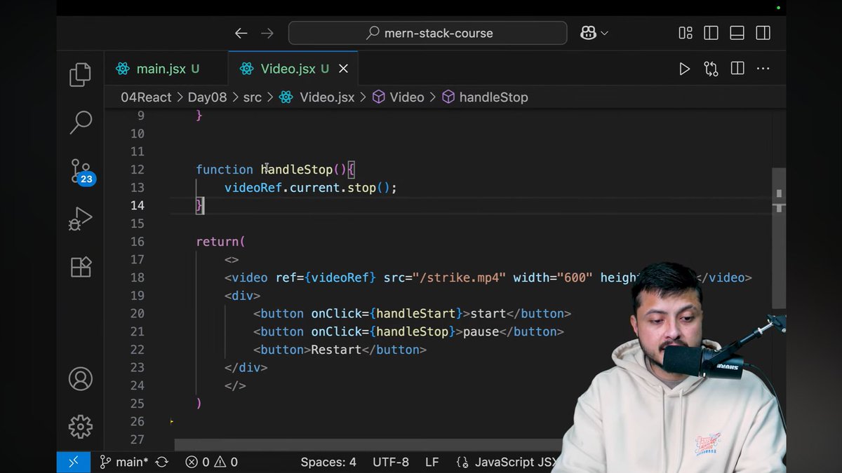
Task: Open the Source Control panel showing 23 changes
Action: click(x=80, y=170)
